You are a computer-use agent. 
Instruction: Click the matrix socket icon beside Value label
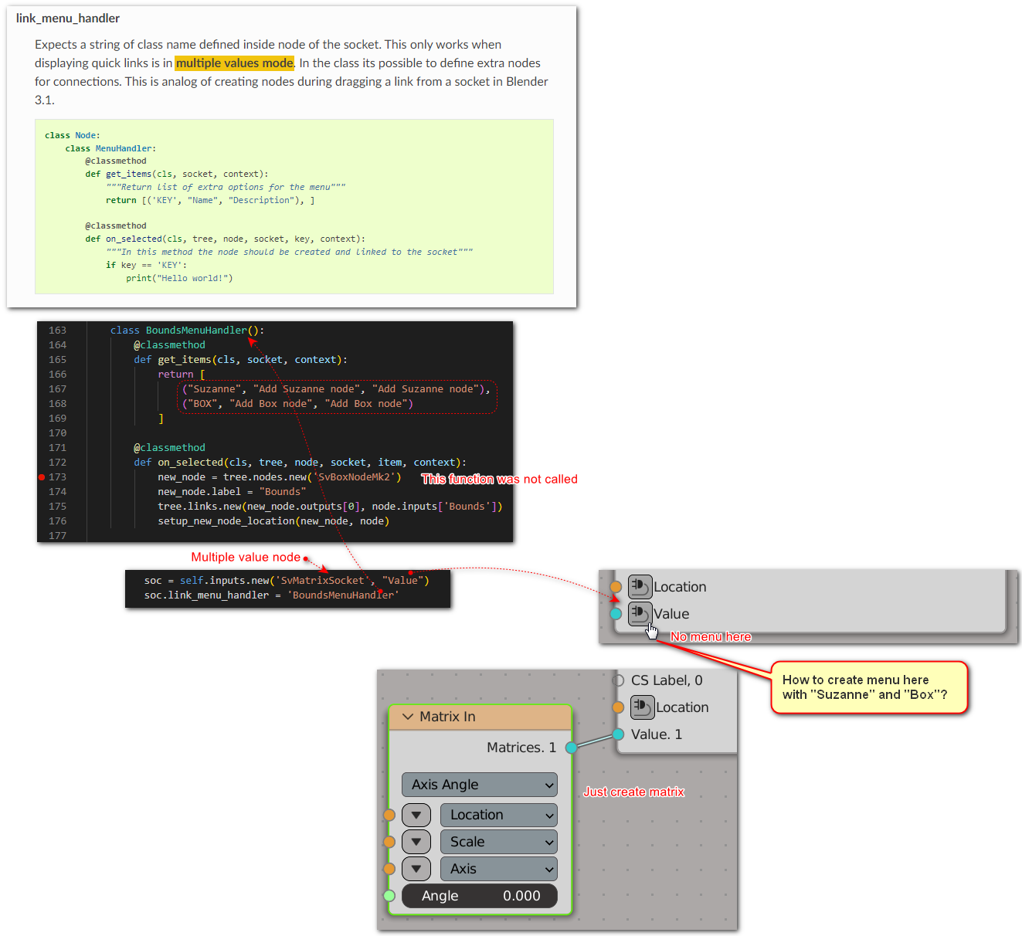click(640, 613)
